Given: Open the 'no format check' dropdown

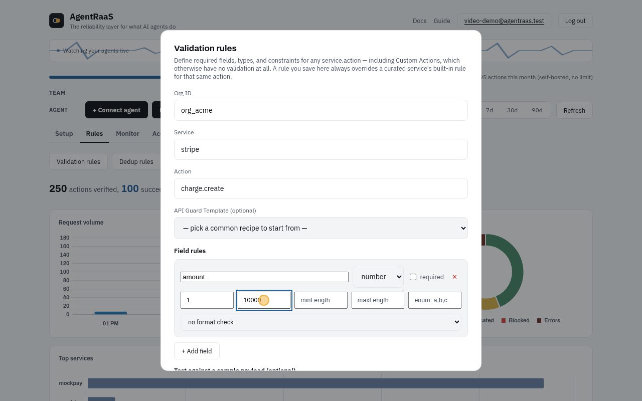Looking at the screenshot, I should [x=321, y=322].
